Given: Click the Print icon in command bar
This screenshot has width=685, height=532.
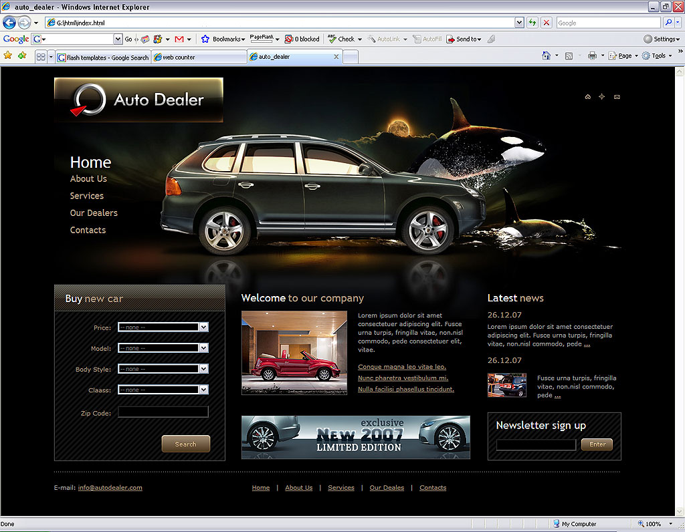Looking at the screenshot, I should [x=591, y=56].
